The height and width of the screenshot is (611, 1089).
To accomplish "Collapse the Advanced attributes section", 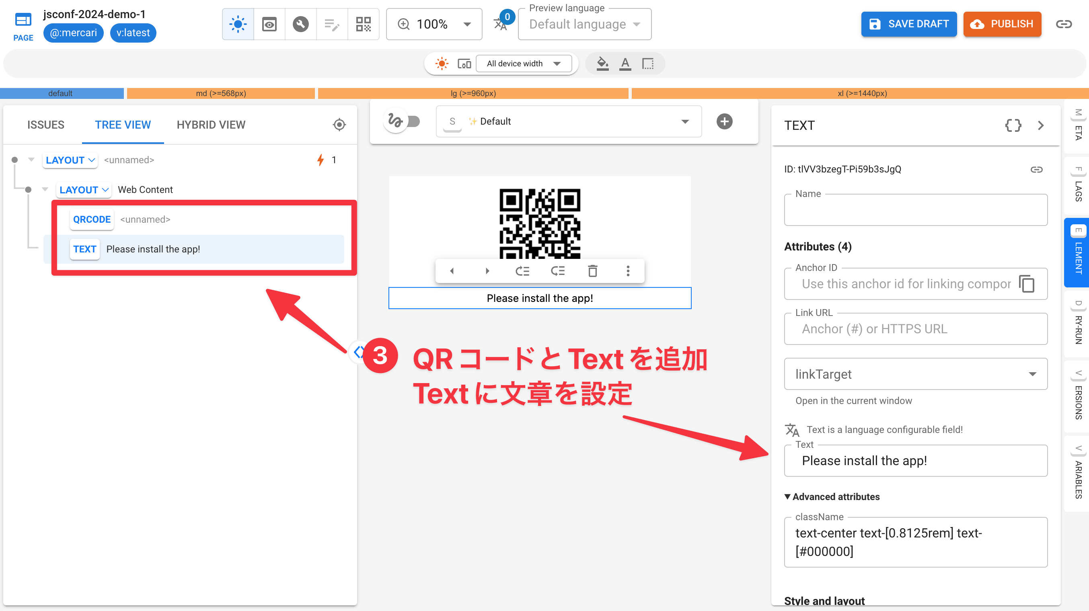I will pos(832,496).
